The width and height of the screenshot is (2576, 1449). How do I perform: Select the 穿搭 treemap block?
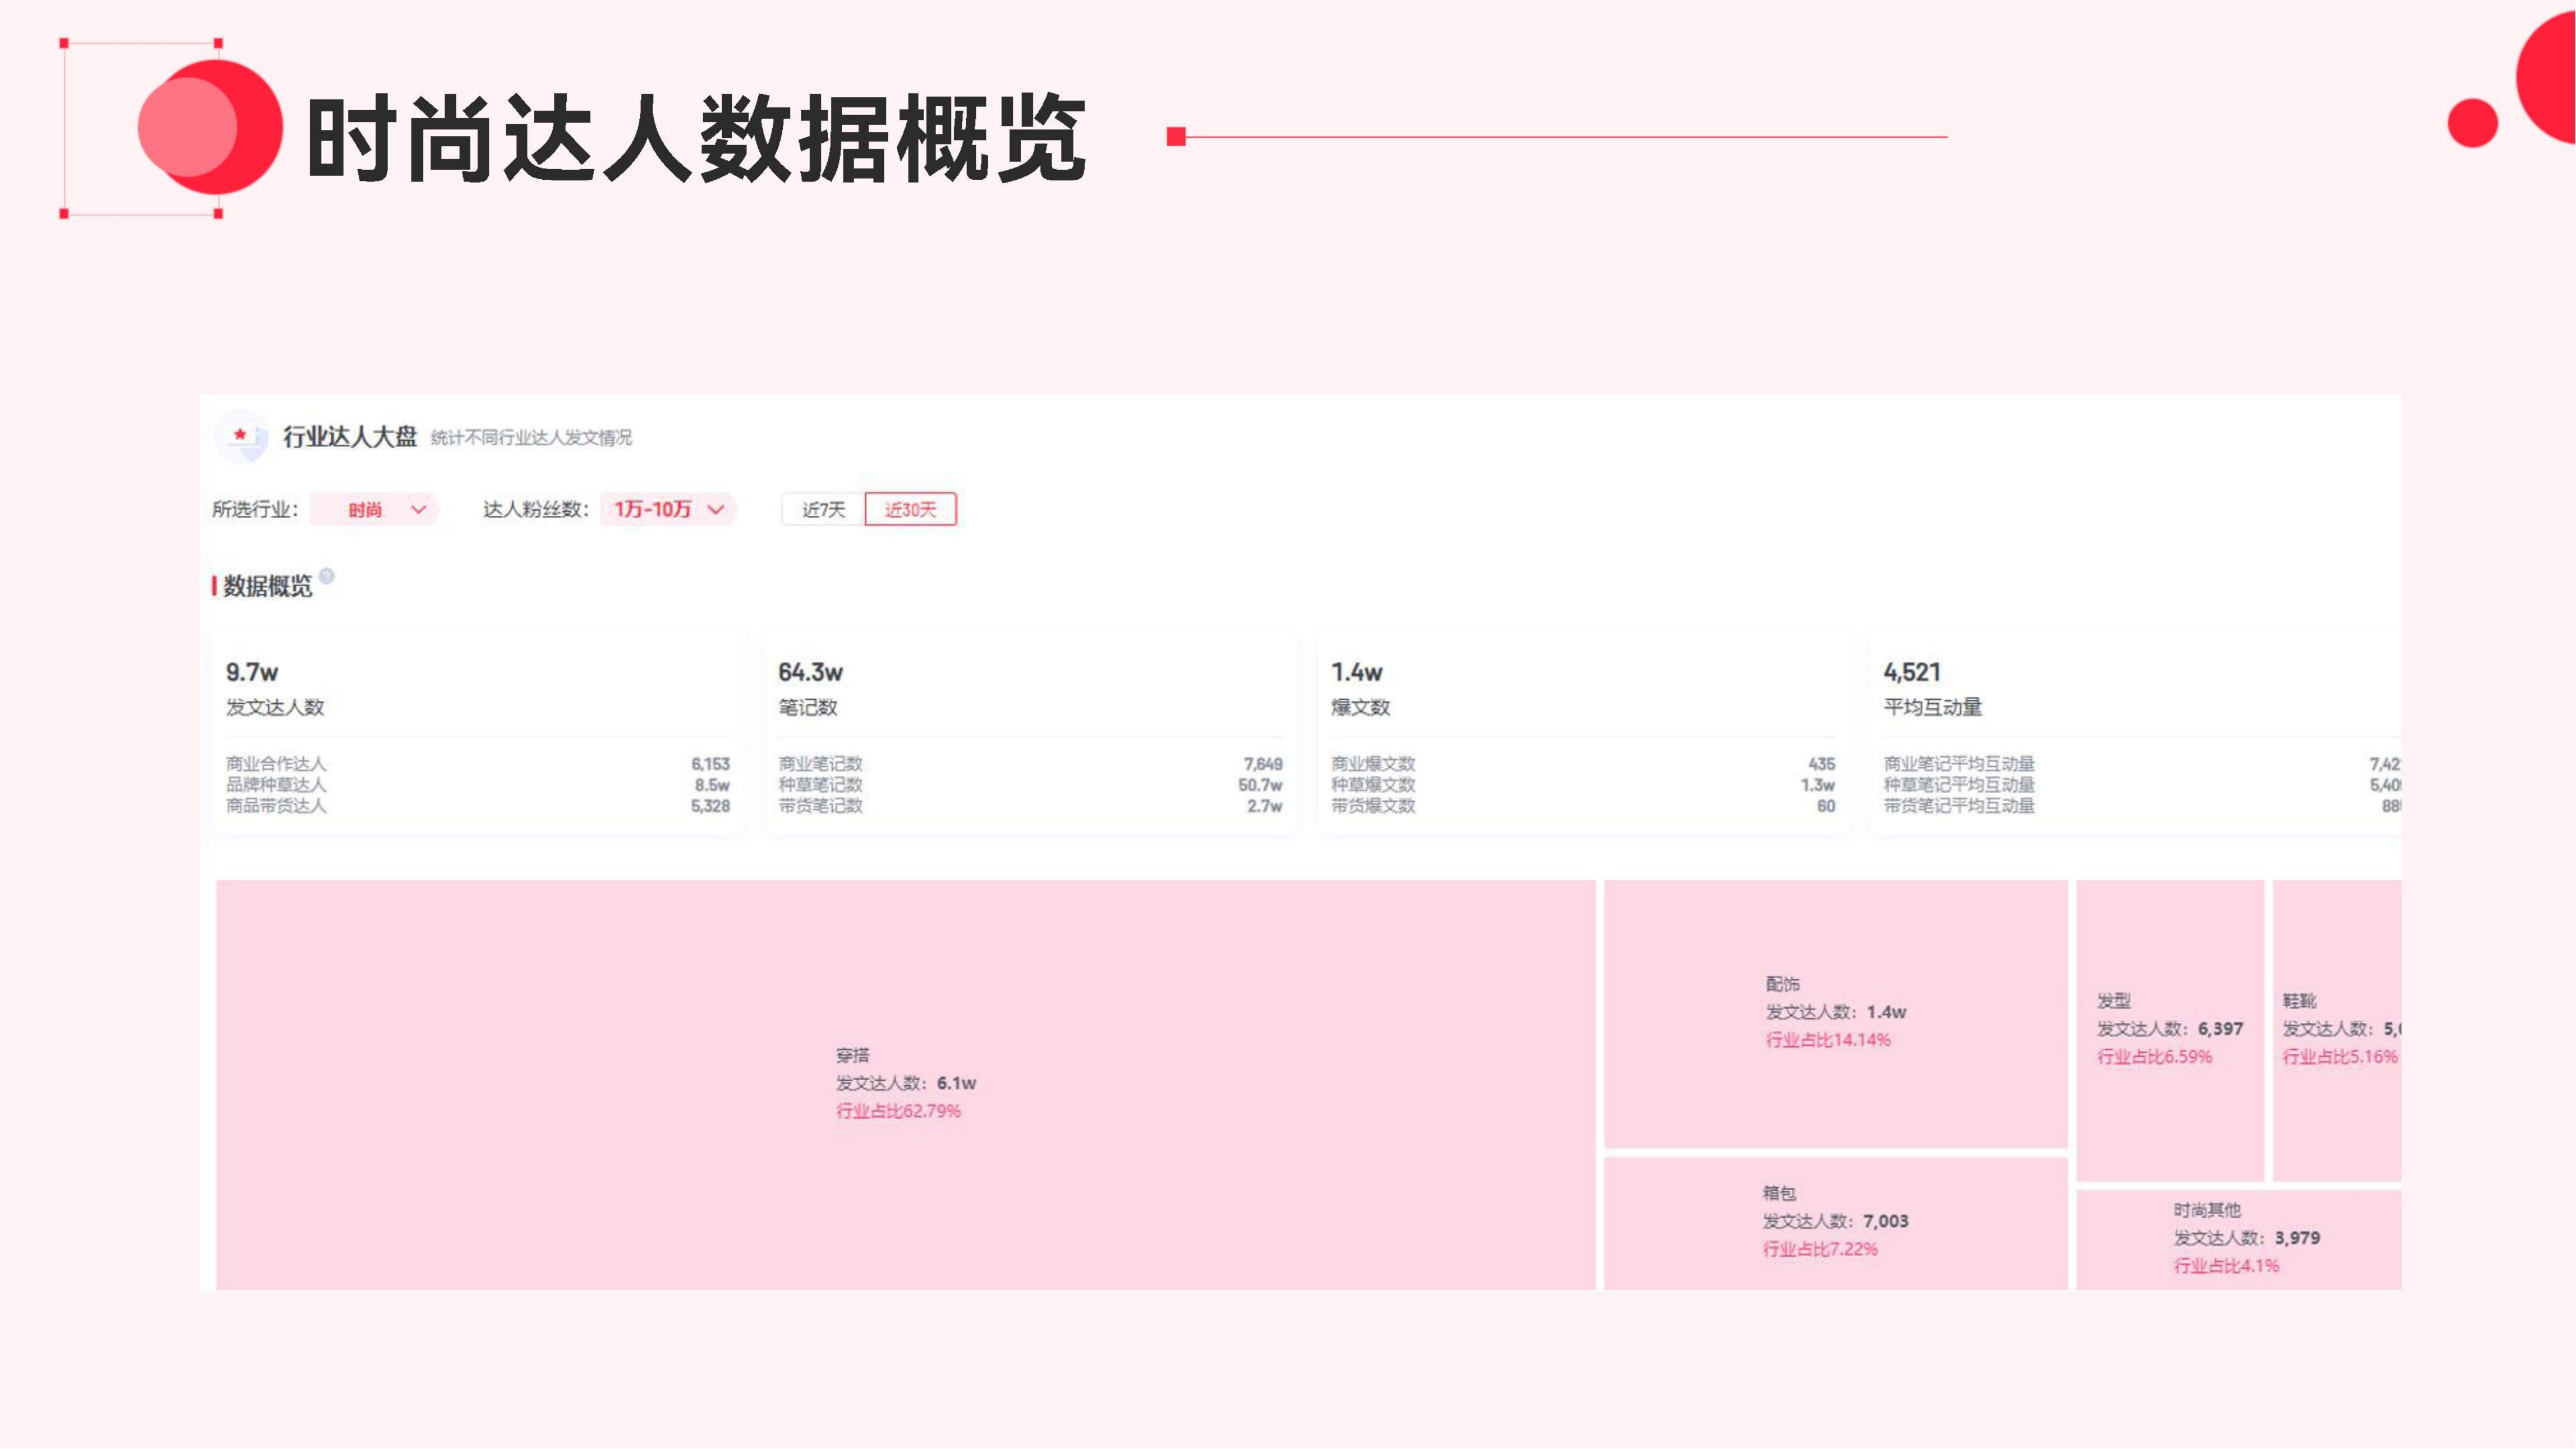pyautogui.click(x=905, y=1084)
